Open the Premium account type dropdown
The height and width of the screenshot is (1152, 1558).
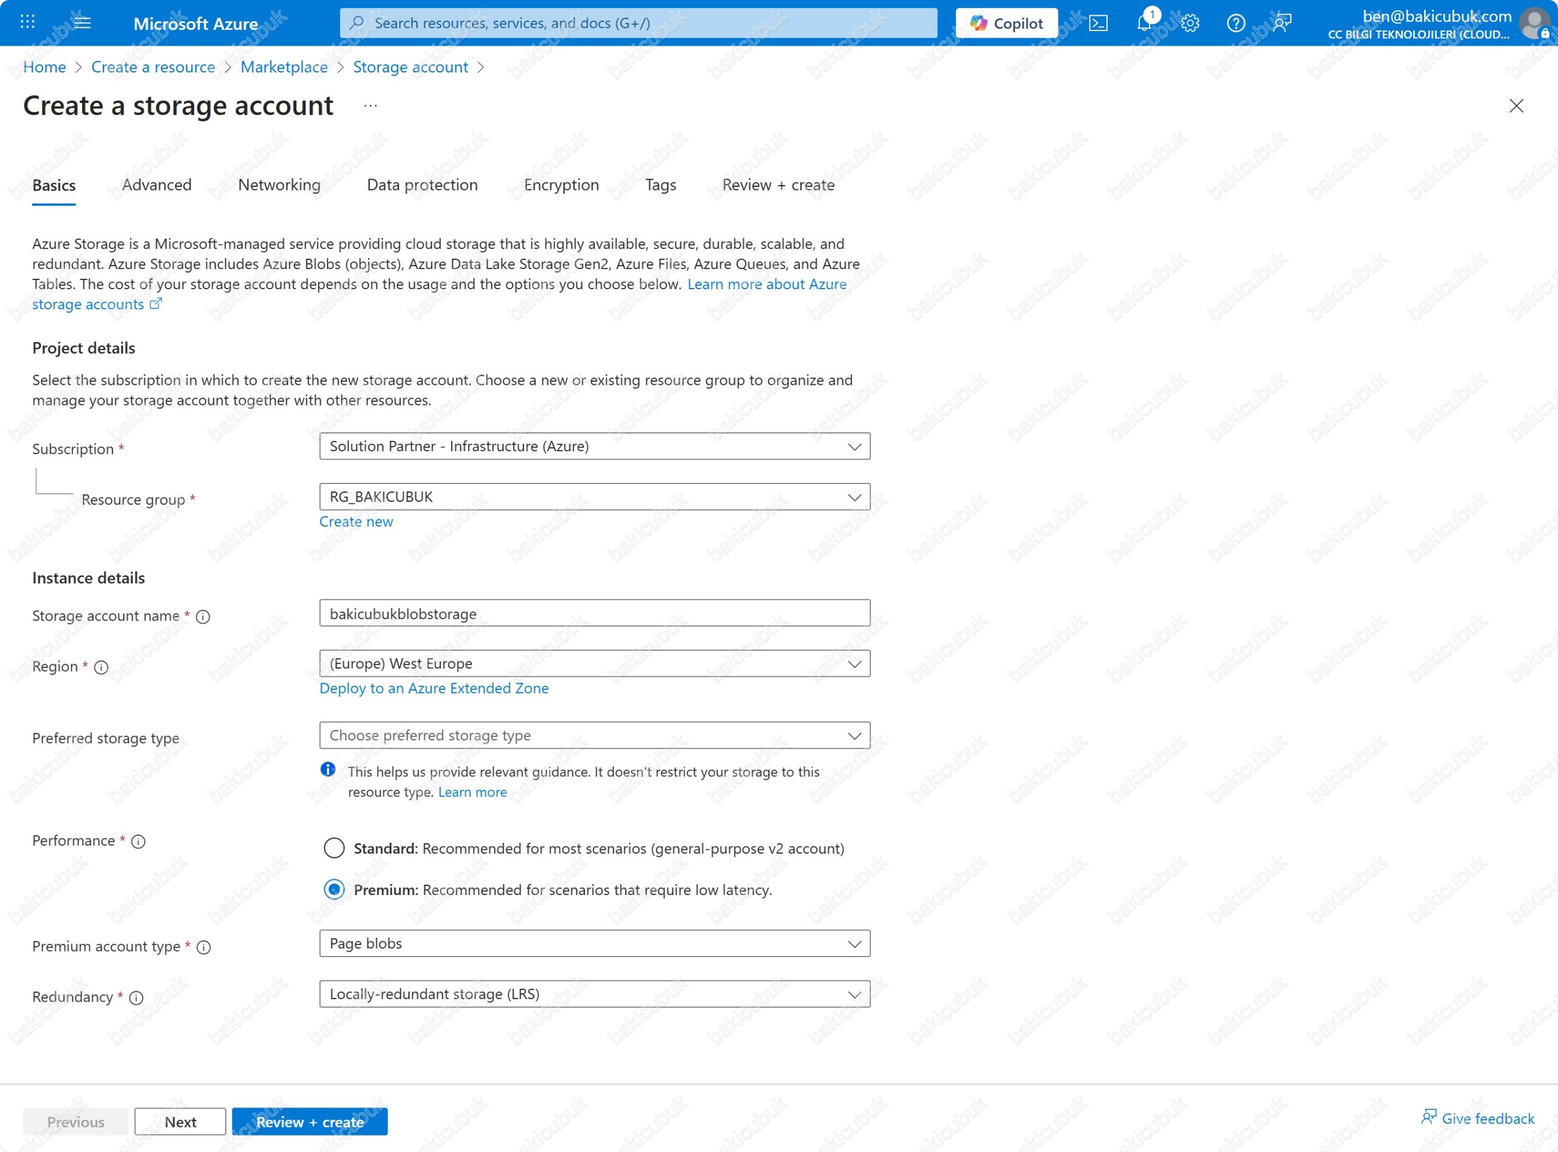595,943
